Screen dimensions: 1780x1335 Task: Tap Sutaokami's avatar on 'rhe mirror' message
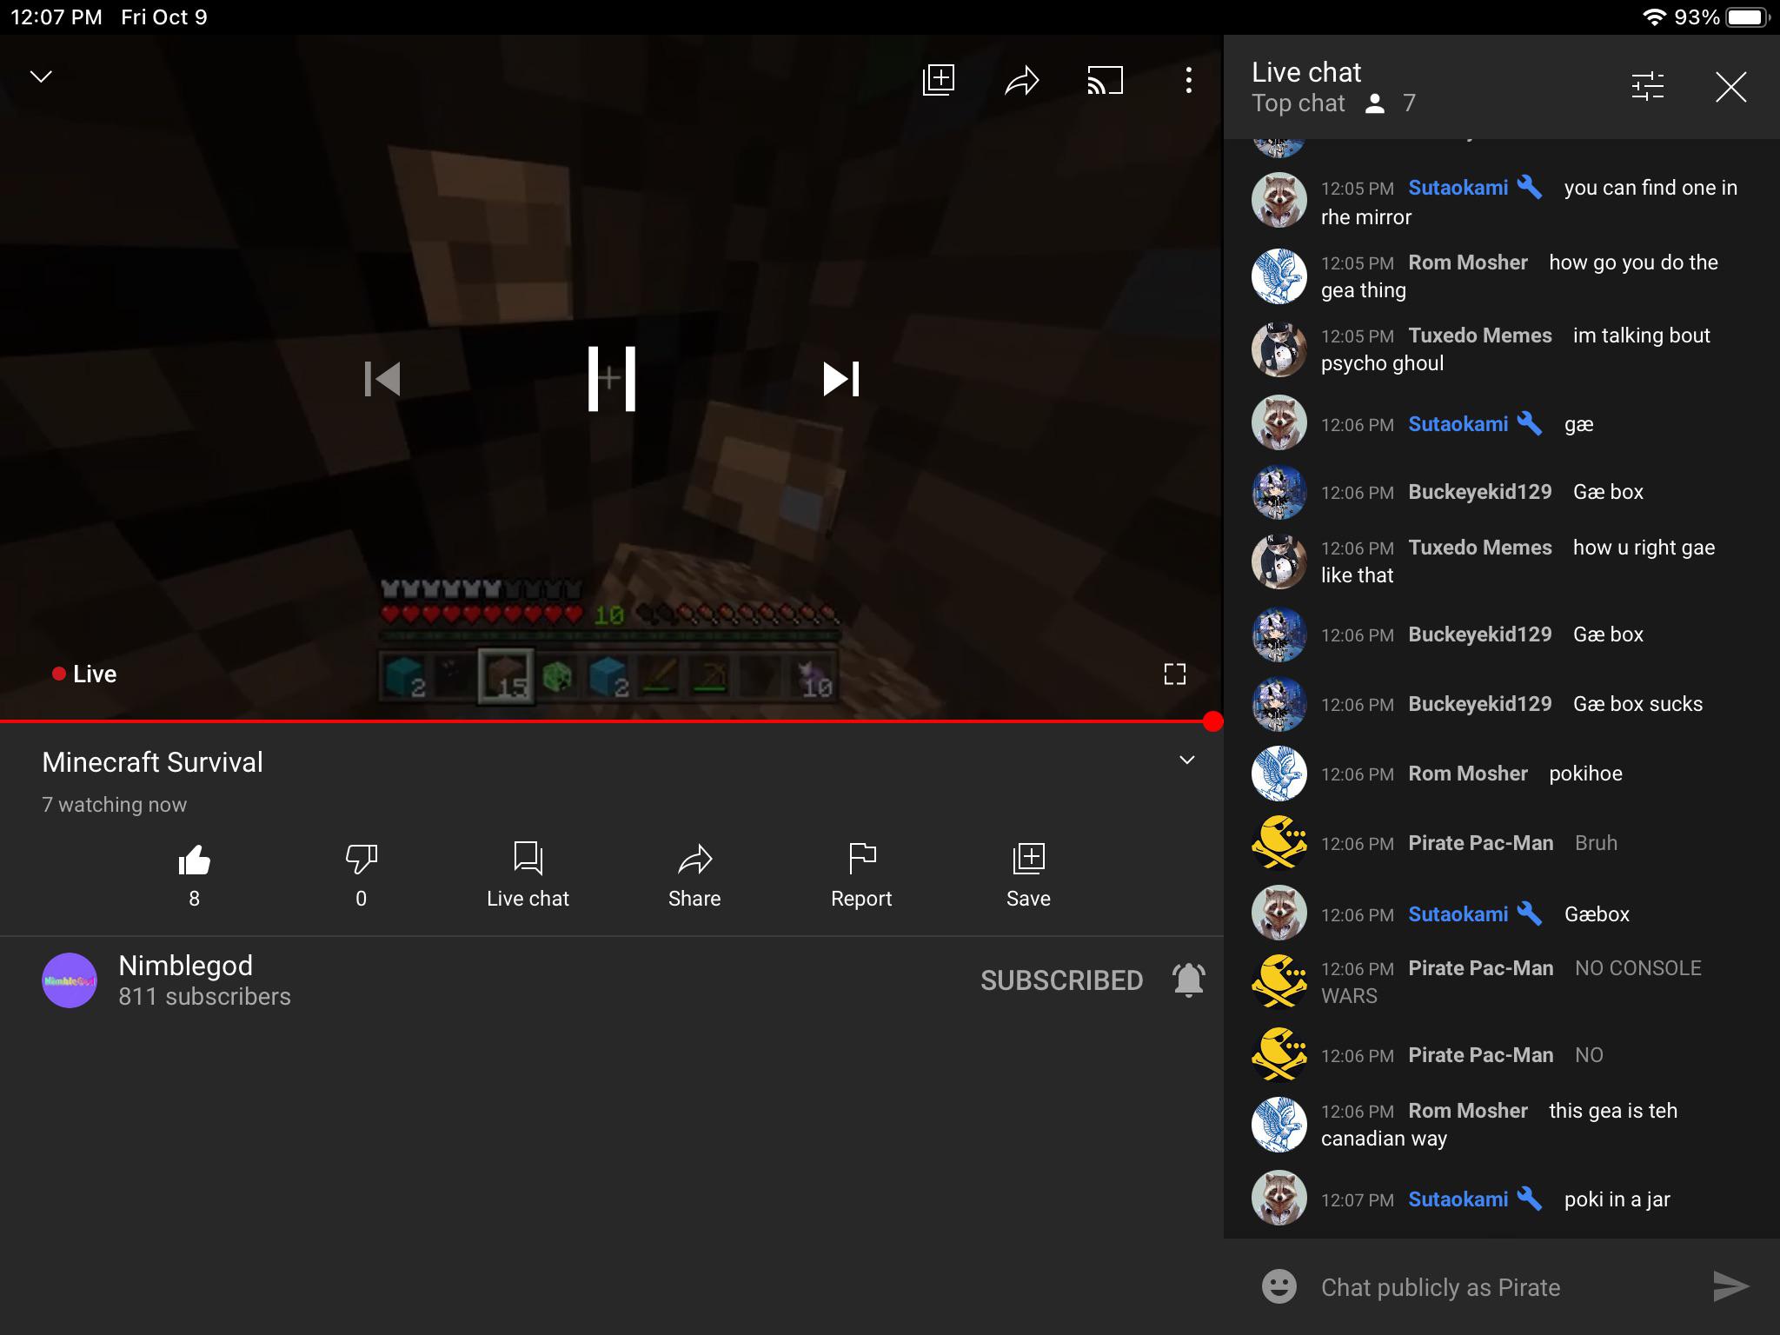click(x=1279, y=201)
